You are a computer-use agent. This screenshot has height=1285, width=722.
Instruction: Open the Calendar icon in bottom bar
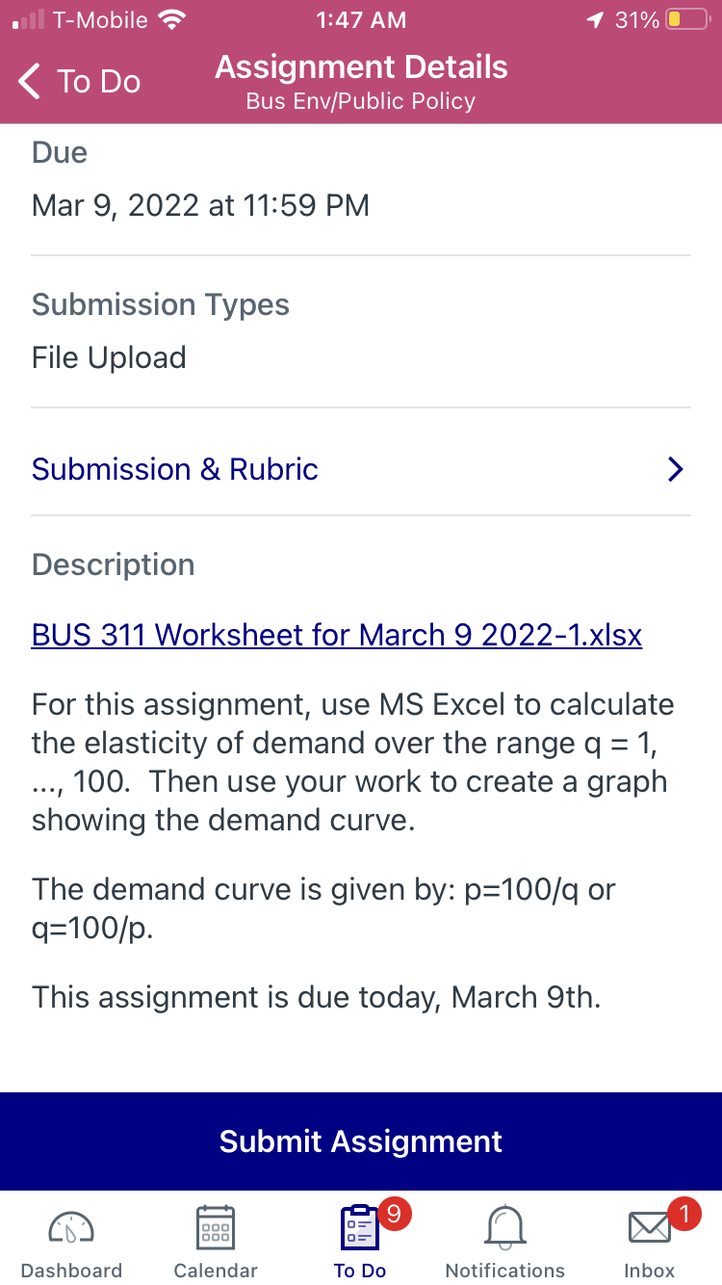point(216,1228)
